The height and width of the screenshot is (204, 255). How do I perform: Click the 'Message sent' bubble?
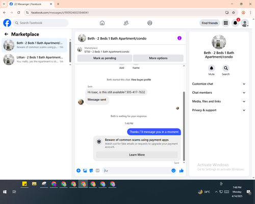[97, 100]
